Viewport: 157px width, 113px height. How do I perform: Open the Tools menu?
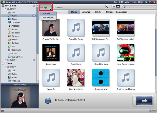coord(134,2)
